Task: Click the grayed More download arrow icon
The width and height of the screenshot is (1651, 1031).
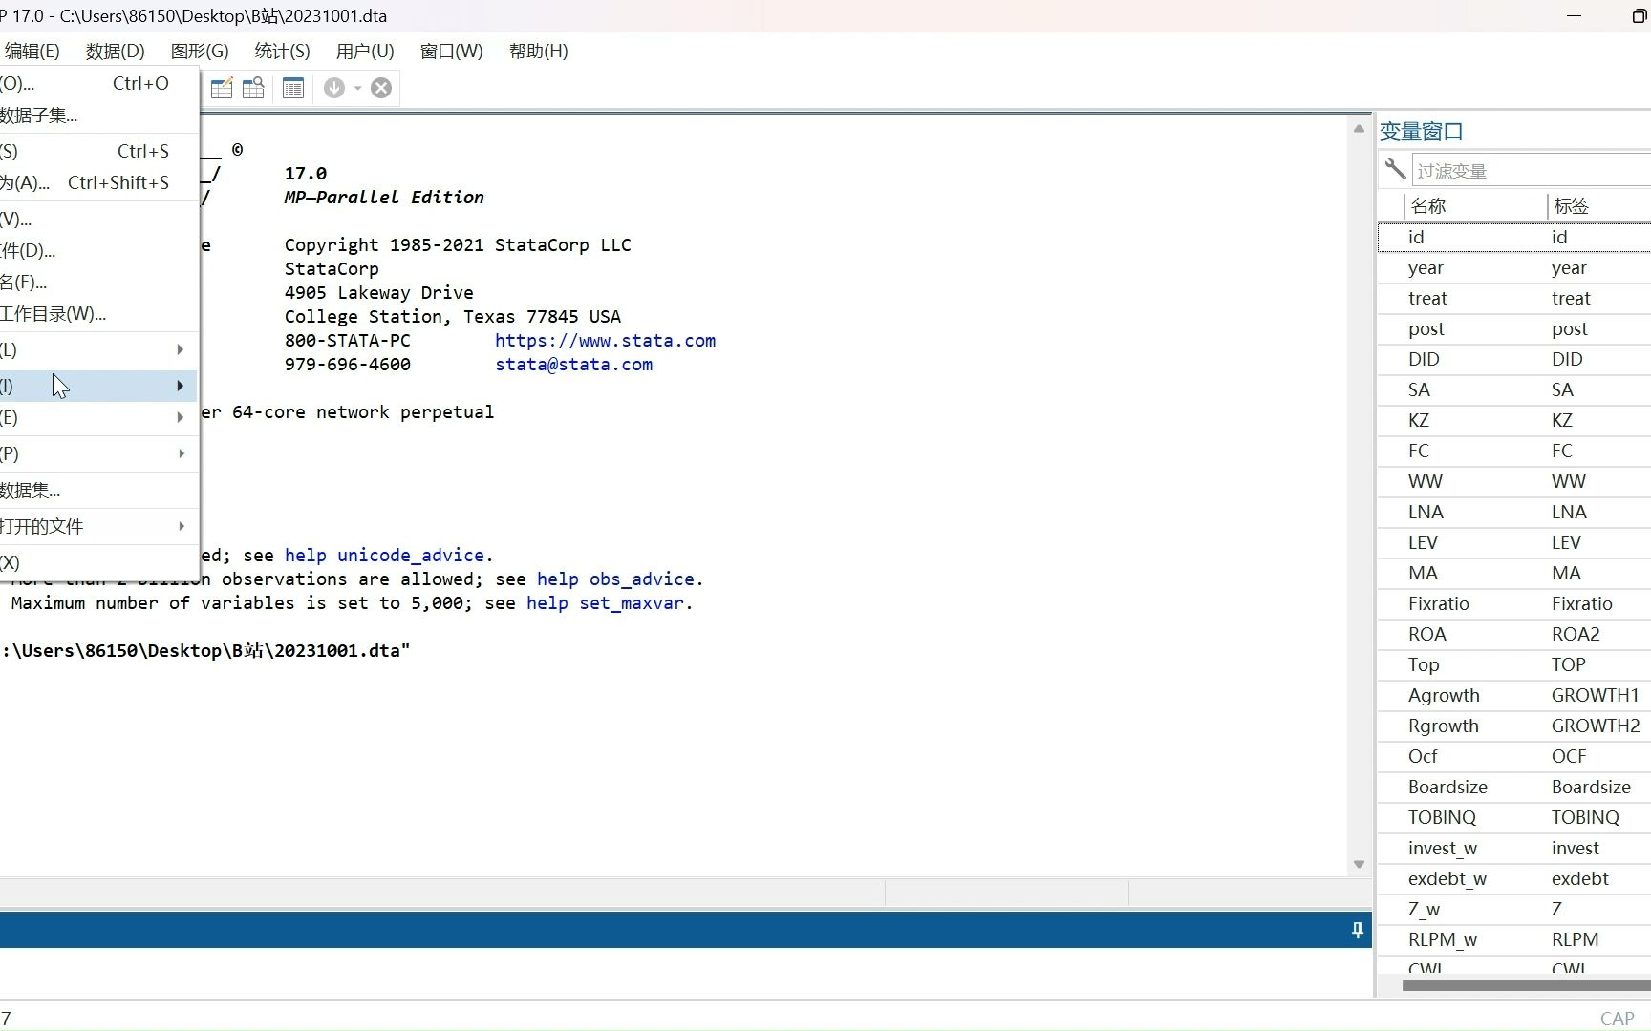Action: (x=333, y=88)
